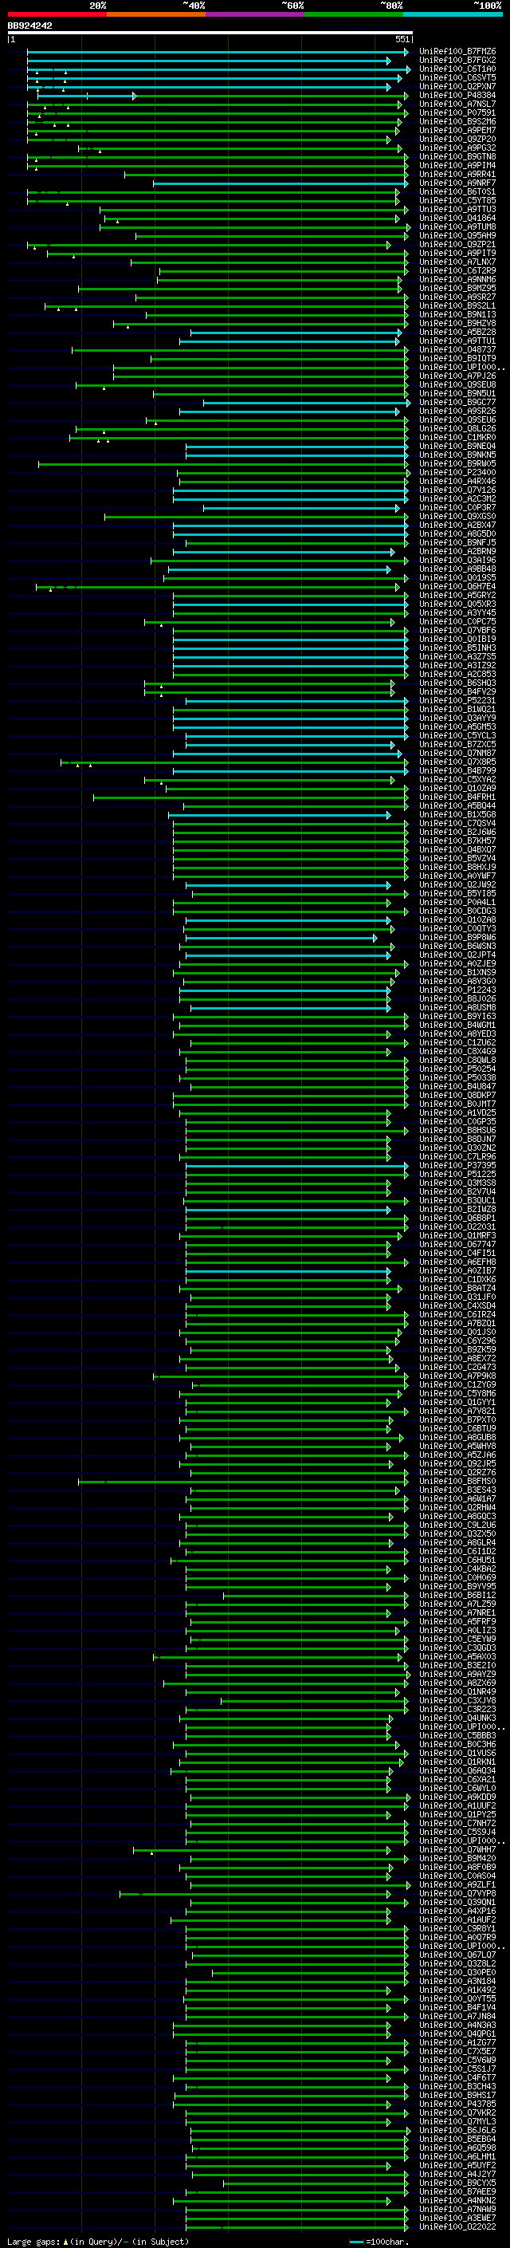Select label UniRef100_A0ZJE9

coord(457,963)
